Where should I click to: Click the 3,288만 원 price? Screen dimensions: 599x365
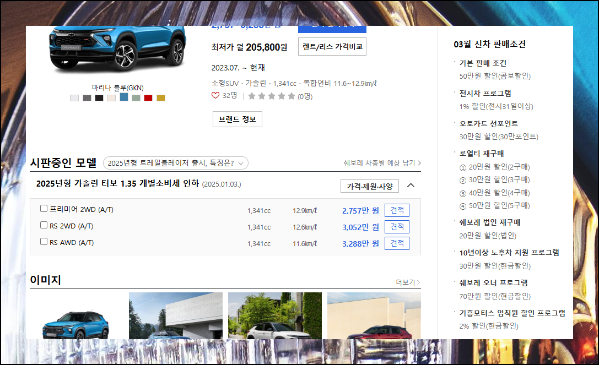click(360, 243)
